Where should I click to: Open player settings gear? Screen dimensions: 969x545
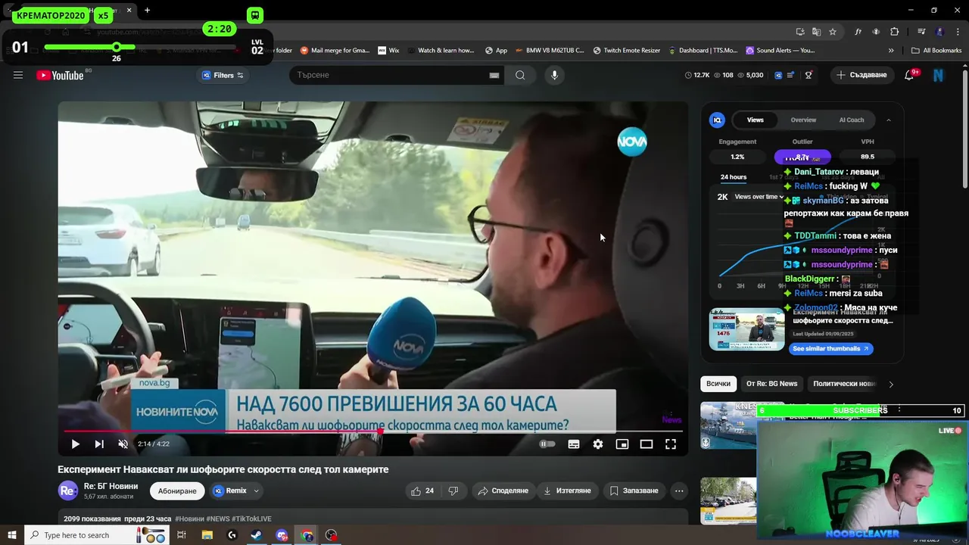pos(598,444)
